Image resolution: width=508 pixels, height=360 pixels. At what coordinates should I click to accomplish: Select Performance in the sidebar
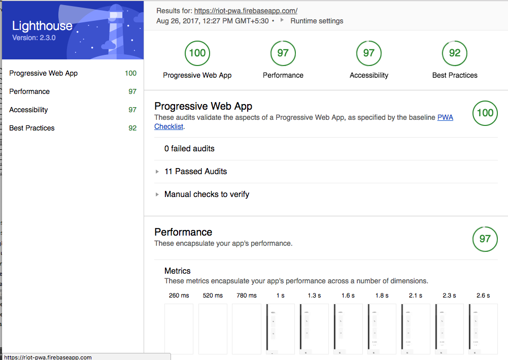[x=29, y=91]
